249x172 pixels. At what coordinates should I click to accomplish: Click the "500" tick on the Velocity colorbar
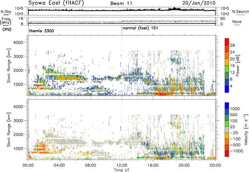[x=234, y=115]
